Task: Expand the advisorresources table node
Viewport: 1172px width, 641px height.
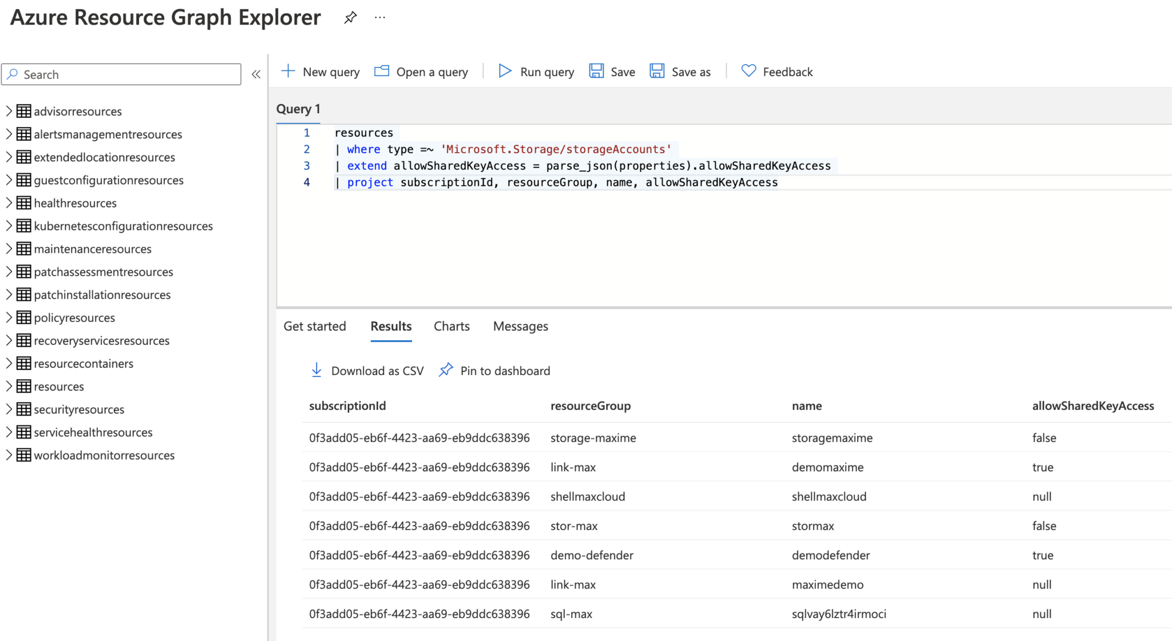Action: 9,111
